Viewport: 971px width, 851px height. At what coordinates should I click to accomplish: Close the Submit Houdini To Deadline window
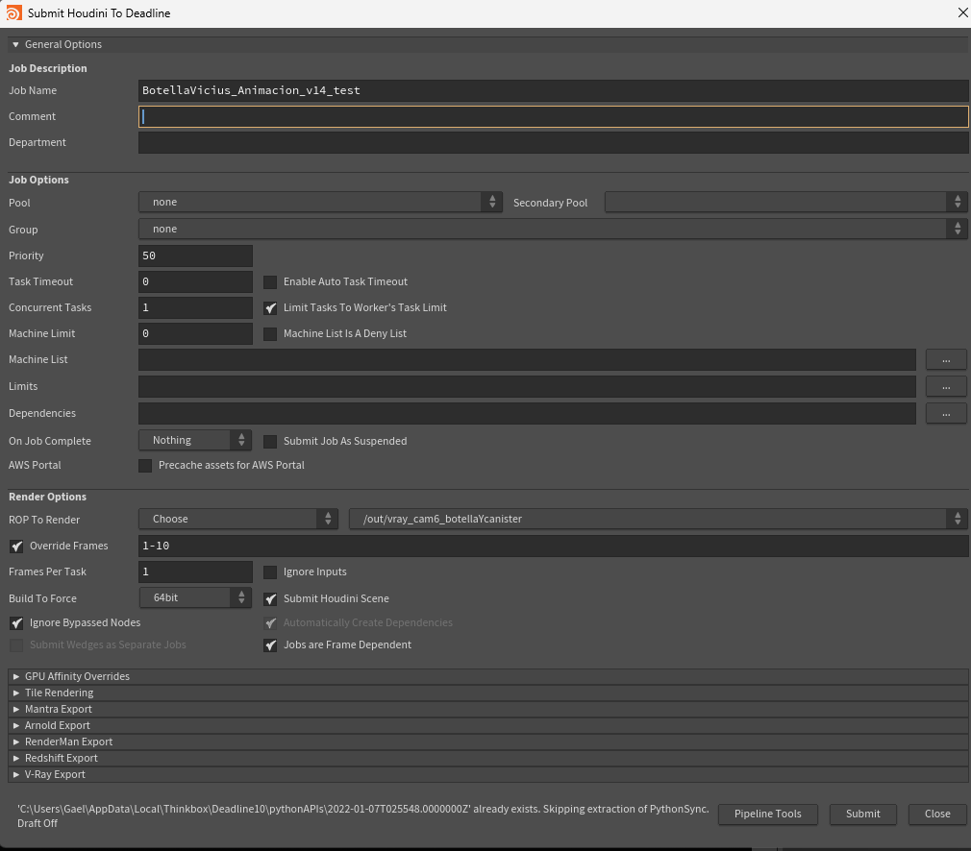[961, 13]
